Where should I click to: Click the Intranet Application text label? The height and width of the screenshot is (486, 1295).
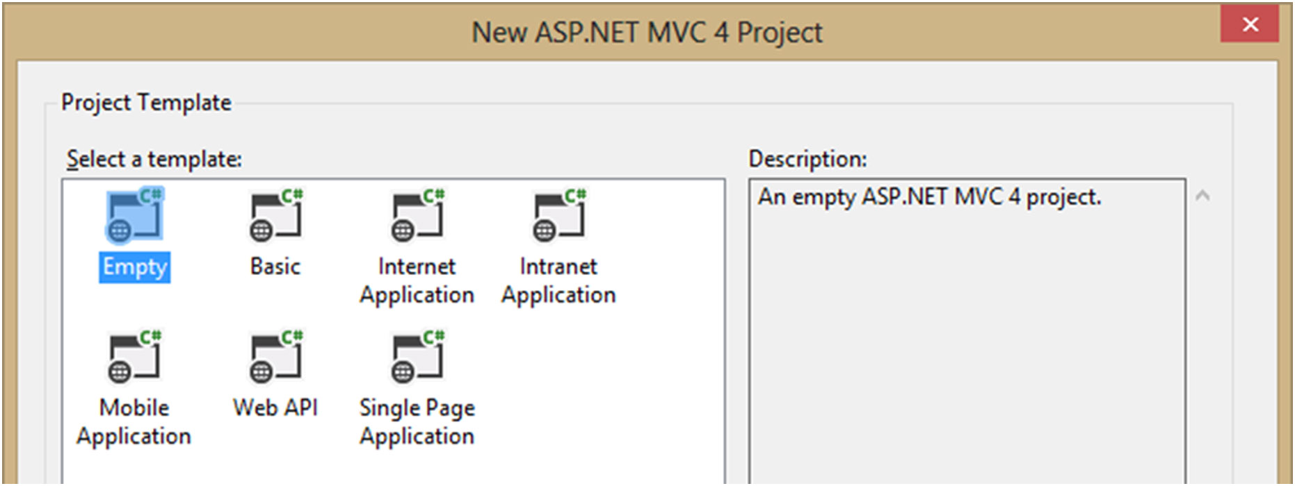(558, 280)
